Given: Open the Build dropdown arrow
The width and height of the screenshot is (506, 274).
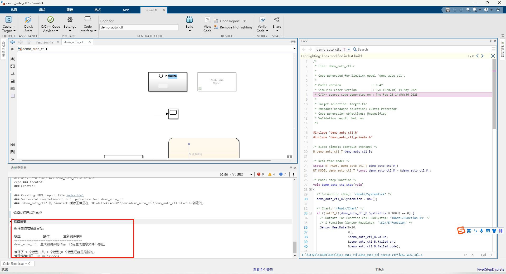Looking at the screenshot, I should (x=189, y=31).
